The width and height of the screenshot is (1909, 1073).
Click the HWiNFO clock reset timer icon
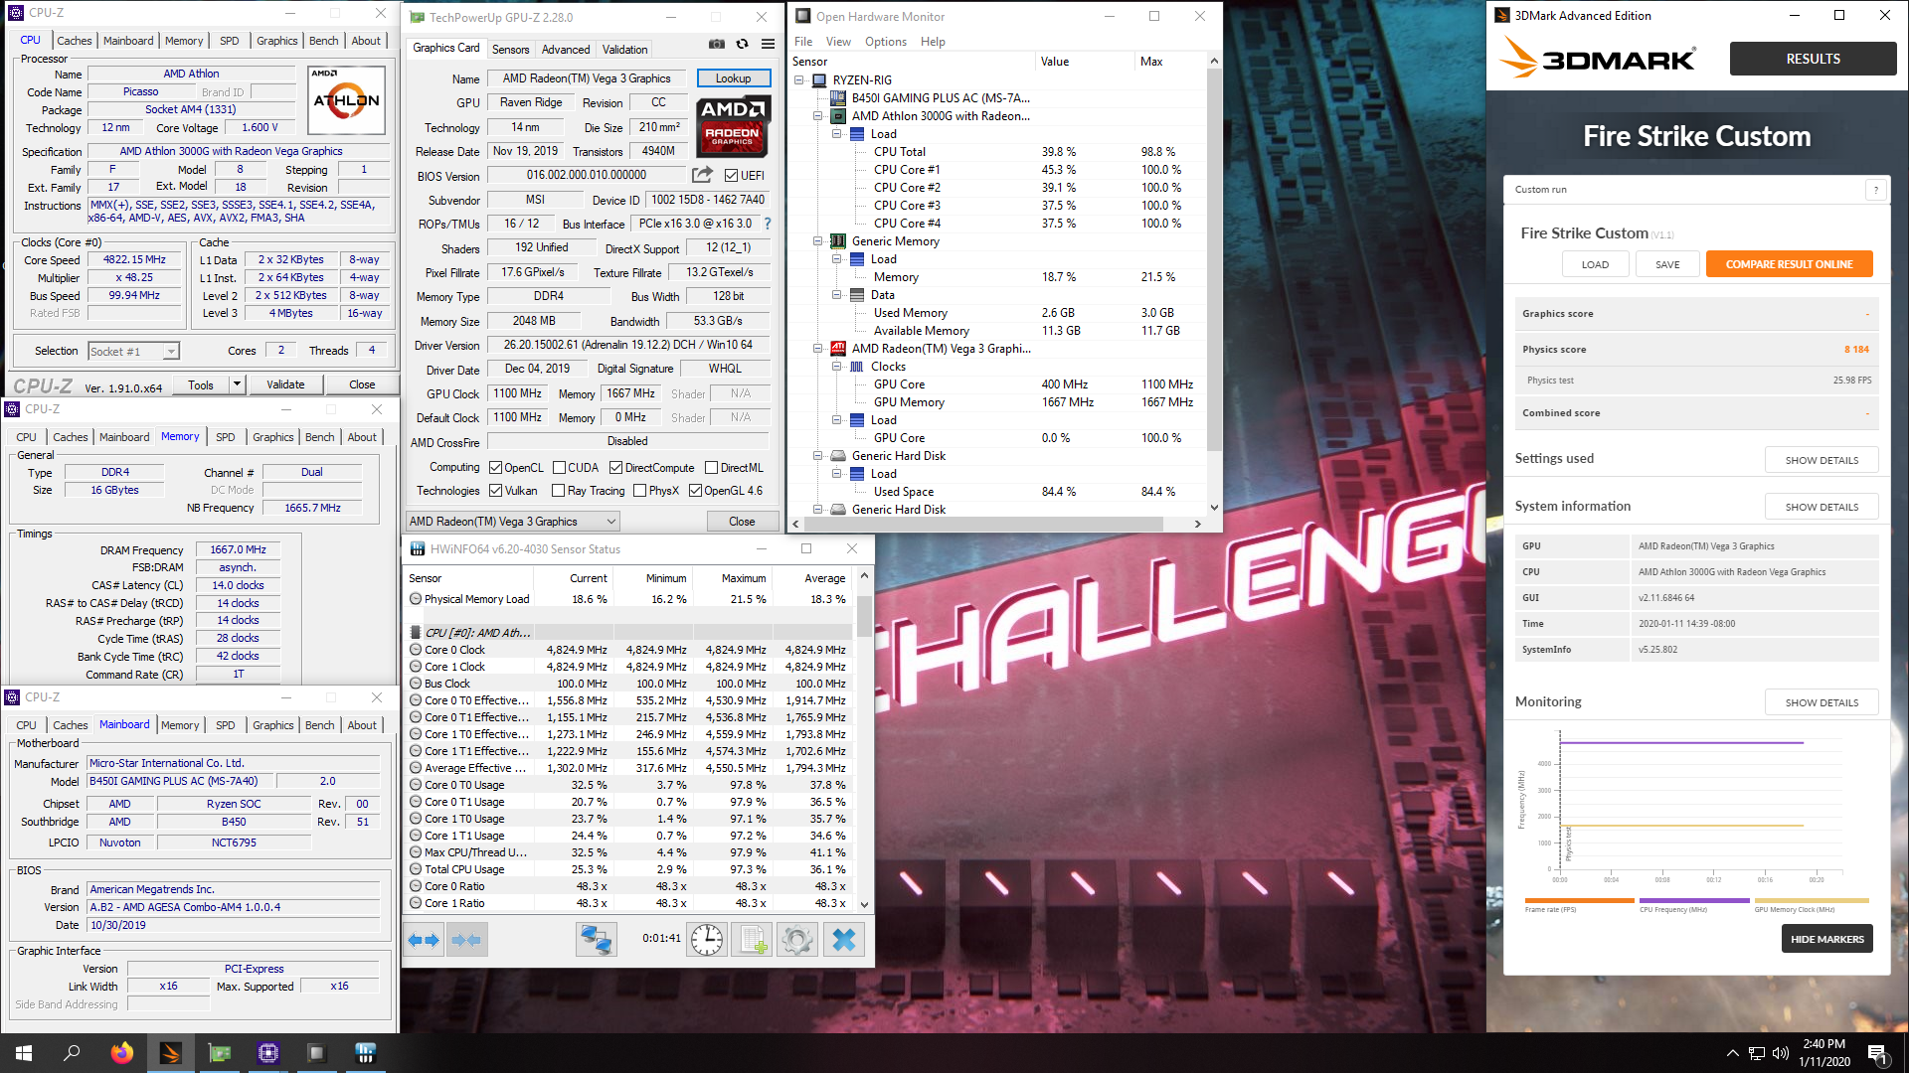(x=707, y=940)
